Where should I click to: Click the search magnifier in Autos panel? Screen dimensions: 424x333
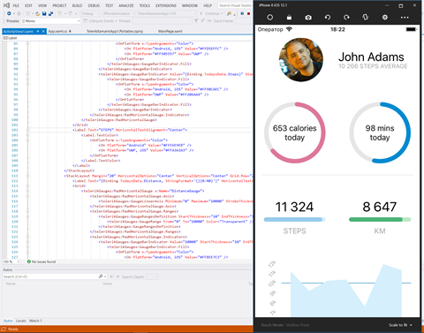[101, 276]
